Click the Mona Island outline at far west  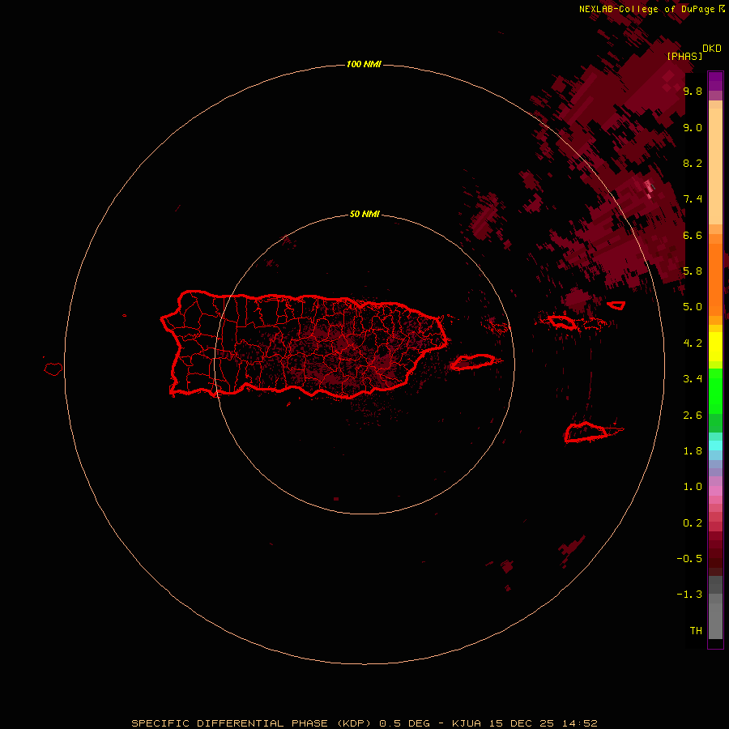(x=53, y=369)
